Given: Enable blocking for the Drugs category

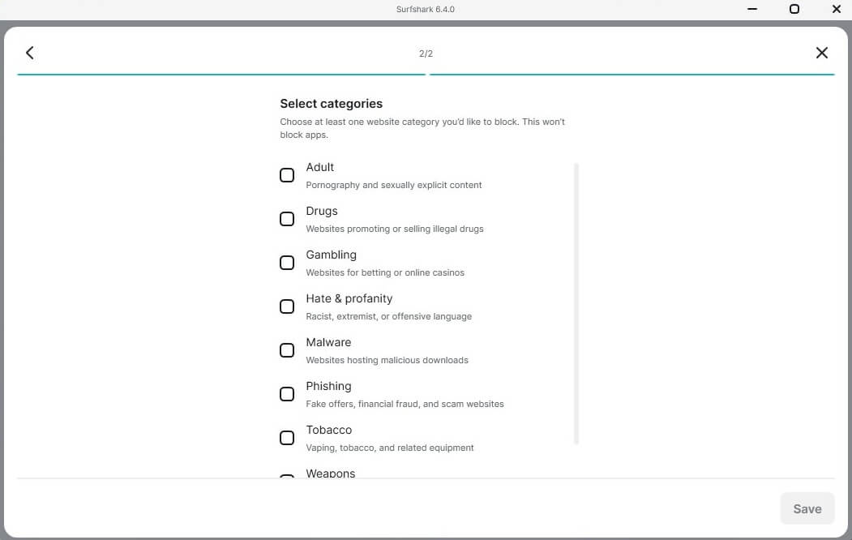Looking at the screenshot, I should [287, 218].
